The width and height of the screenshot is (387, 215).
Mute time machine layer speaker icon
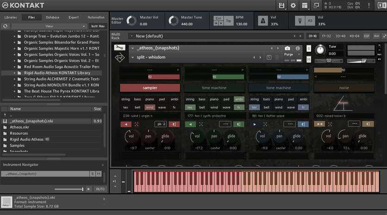pos(239,124)
